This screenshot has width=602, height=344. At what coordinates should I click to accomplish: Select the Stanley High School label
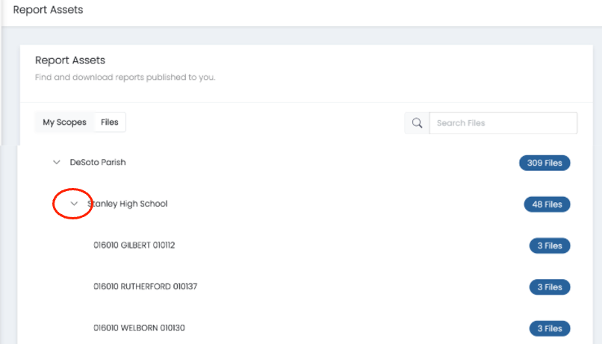[128, 204]
